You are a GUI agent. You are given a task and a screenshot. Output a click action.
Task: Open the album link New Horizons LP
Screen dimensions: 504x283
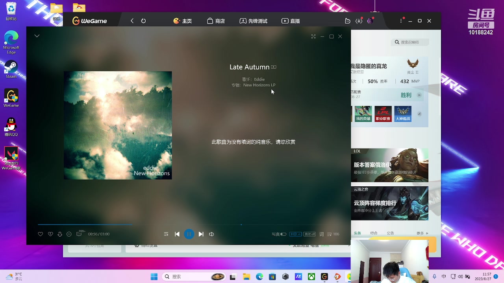pos(259,85)
